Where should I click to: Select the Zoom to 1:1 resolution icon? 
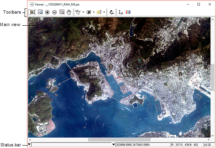62,12
